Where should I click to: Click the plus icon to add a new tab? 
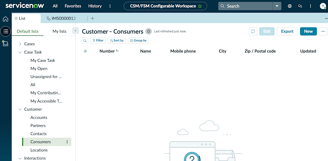(x=92, y=18)
